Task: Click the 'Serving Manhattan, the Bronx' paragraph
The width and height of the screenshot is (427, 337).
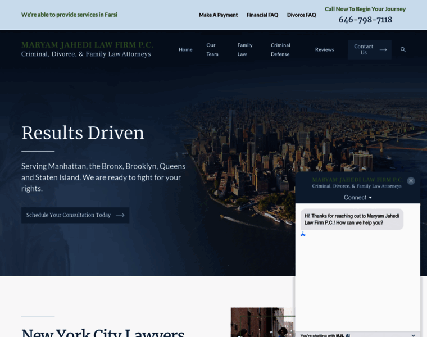Action: tap(103, 177)
